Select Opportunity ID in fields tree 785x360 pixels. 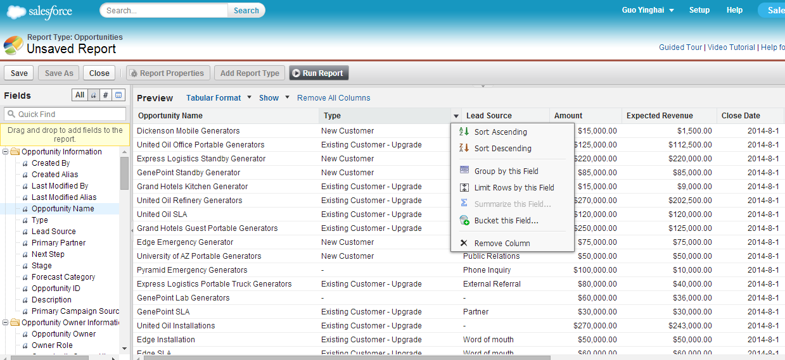[x=56, y=289]
